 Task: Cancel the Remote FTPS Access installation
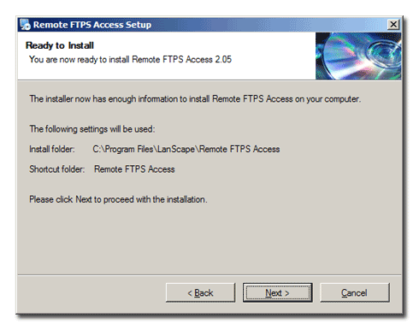(x=354, y=292)
